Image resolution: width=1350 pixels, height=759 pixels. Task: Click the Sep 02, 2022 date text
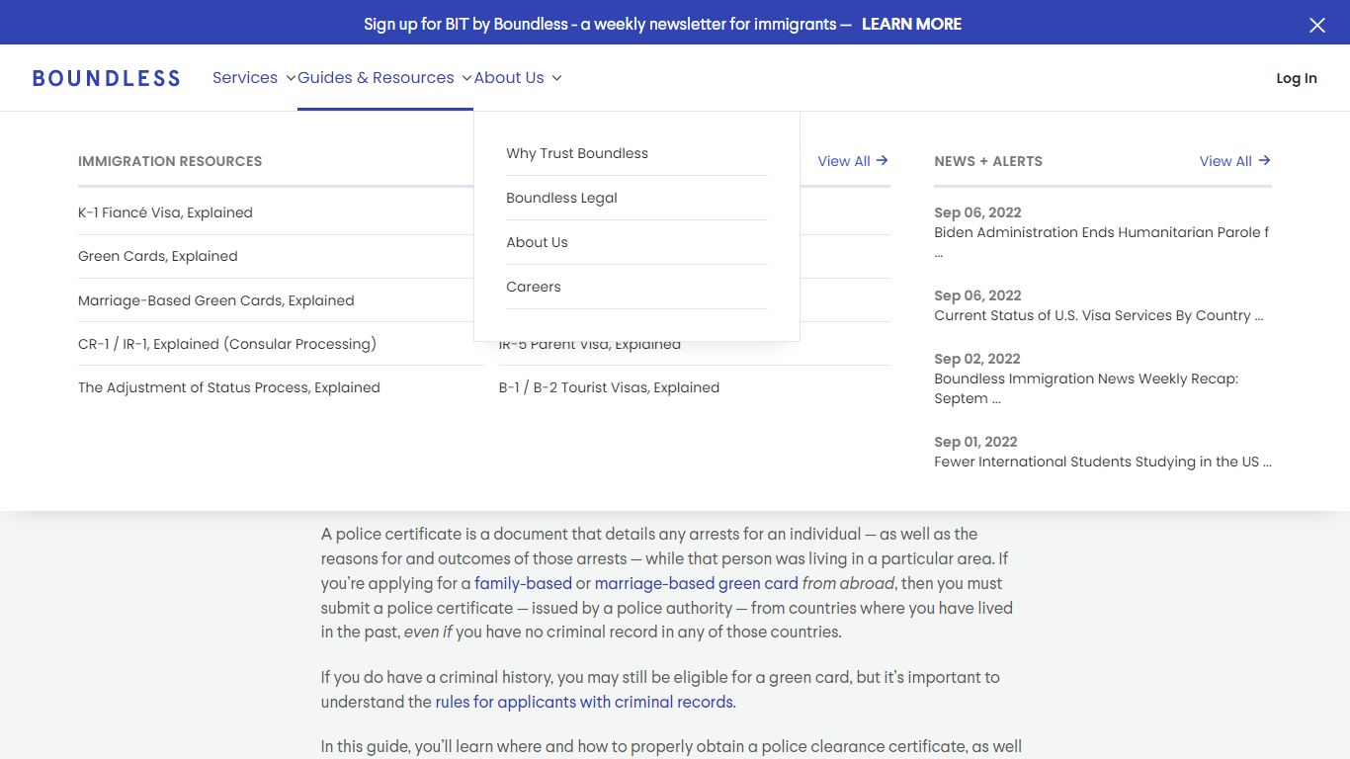(976, 359)
